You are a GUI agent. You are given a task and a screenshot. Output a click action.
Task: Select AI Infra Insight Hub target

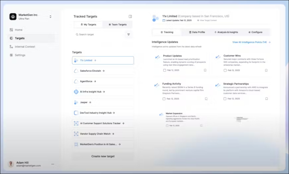tap(103, 92)
